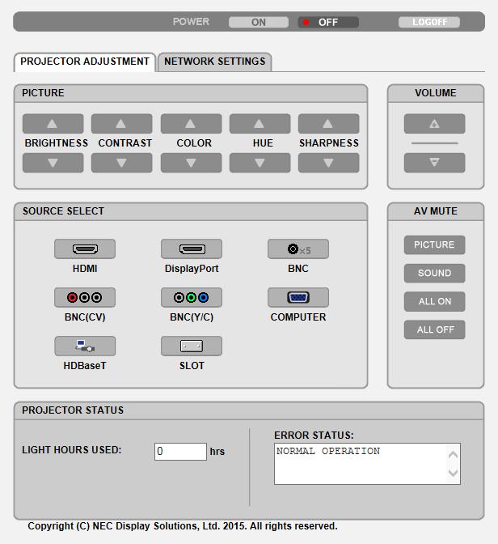Click the ERROR STATUS text box
This screenshot has height=544, width=498.
pyautogui.click(x=367, y=464)
